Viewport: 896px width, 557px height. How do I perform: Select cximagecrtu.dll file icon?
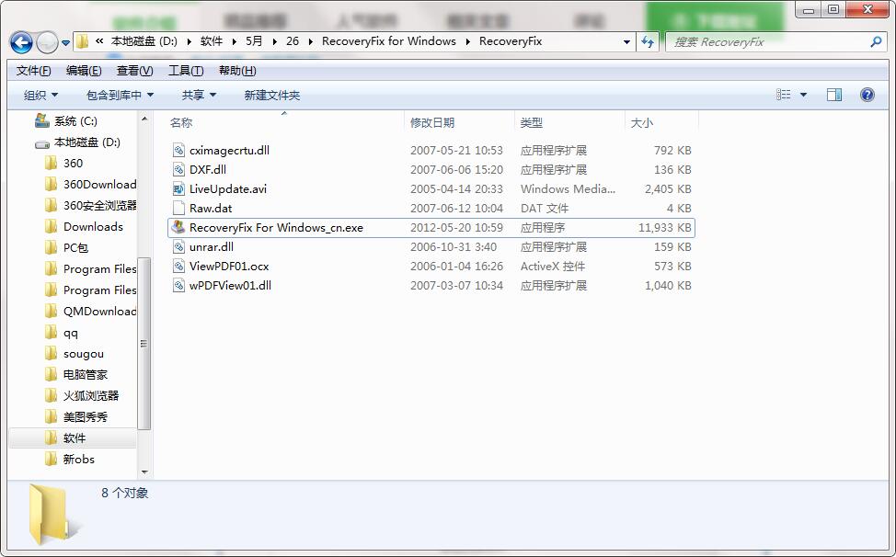coord(178,150)
